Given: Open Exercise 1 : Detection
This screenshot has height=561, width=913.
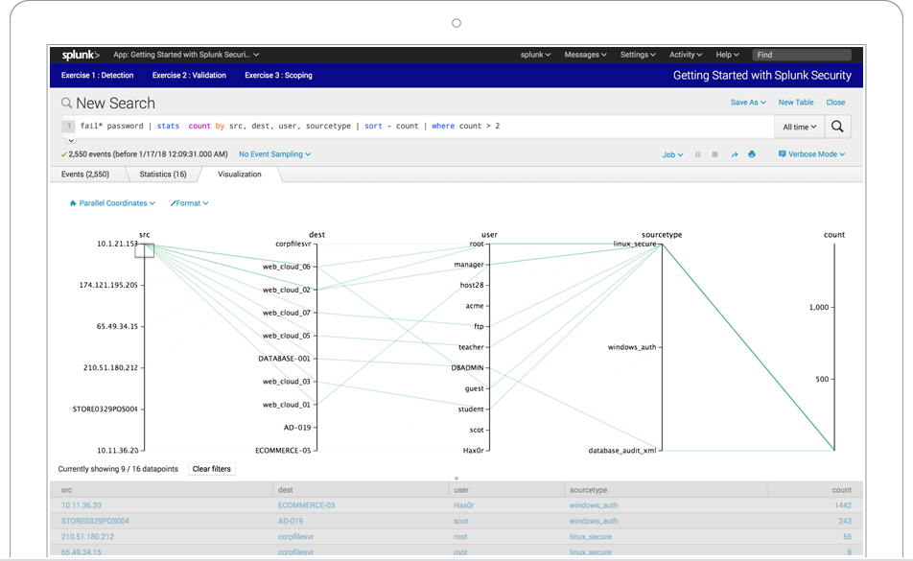Looking at the screenshot, I should pos(97,75).
